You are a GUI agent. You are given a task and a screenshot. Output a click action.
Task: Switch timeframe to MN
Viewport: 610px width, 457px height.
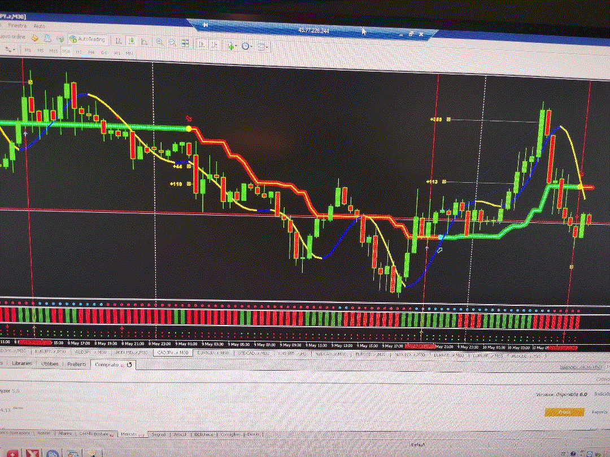point(129,53)
